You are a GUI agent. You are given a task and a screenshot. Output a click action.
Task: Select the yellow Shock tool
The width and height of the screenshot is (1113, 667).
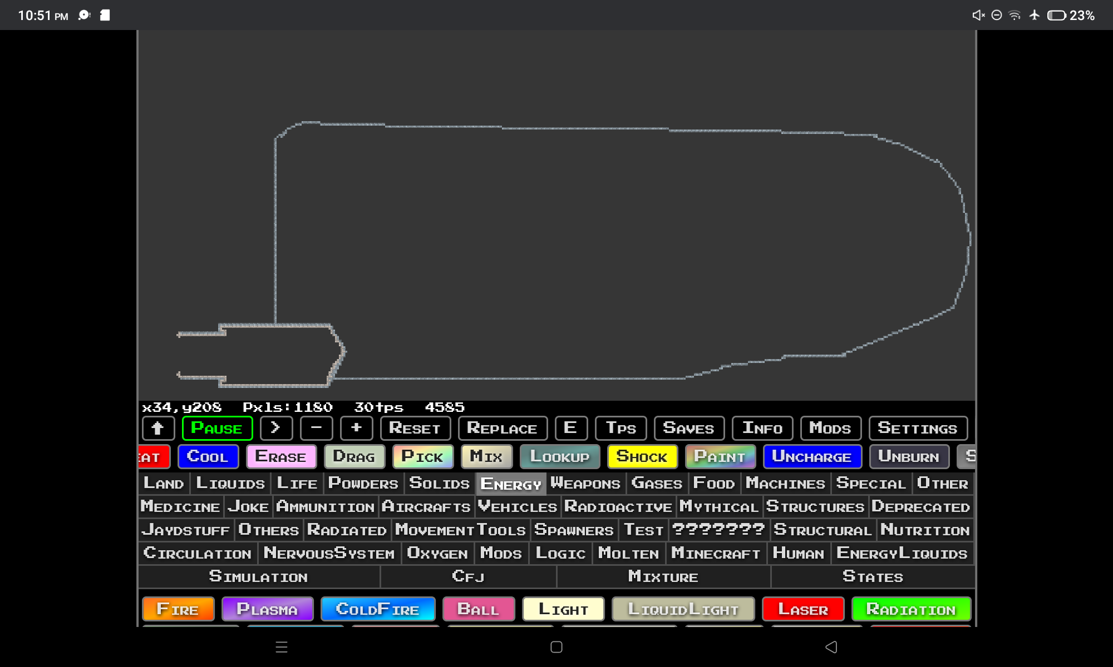click(x=642, y=457)
